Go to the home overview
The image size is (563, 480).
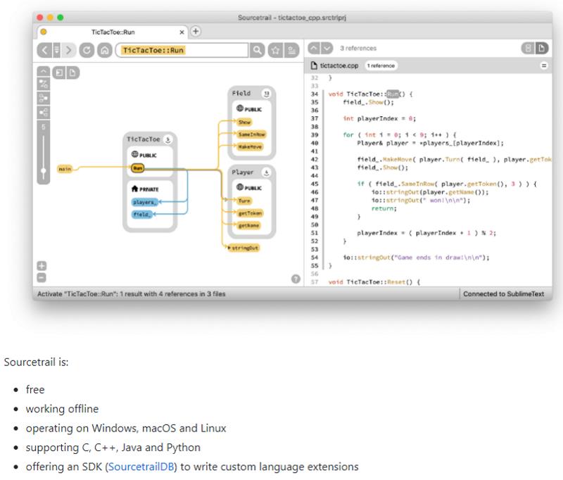(x=105, y=50)
